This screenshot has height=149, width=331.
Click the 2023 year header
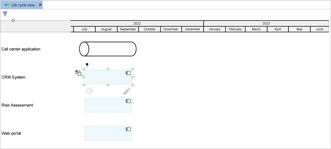[x=266, y=23]
